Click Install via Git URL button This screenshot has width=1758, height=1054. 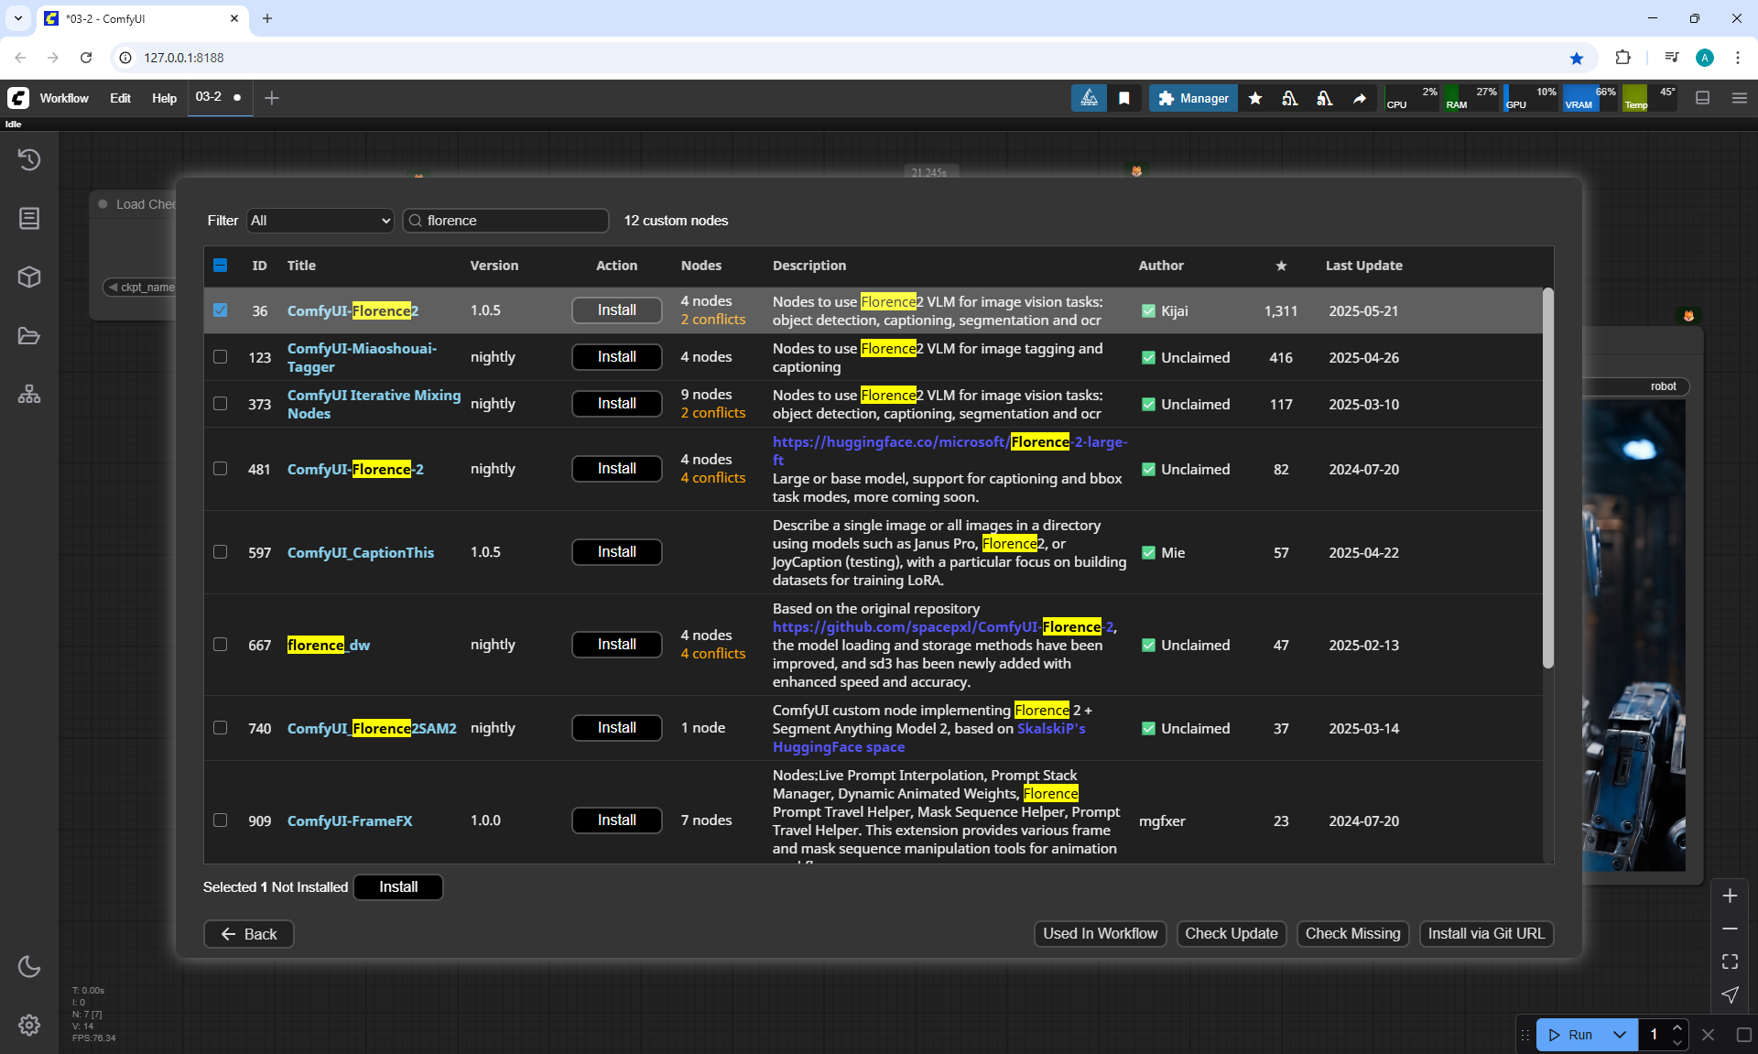coord(1485,933)
